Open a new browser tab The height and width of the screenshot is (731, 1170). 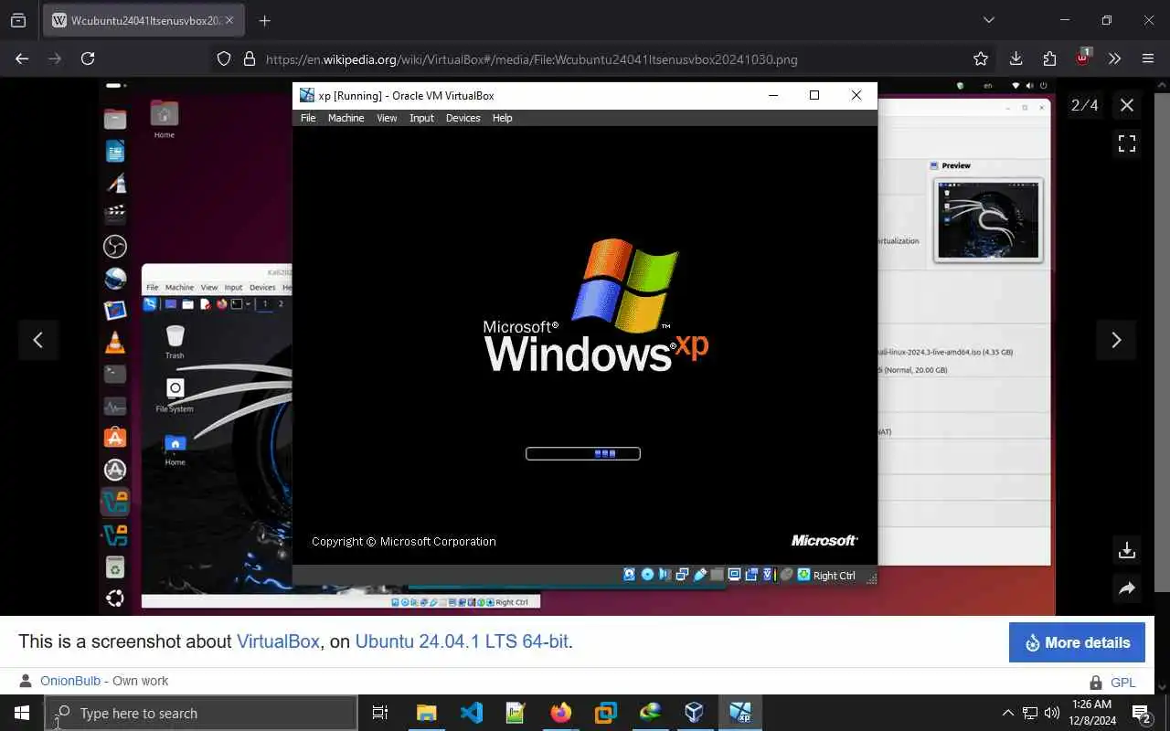click(x=265, y=20)
